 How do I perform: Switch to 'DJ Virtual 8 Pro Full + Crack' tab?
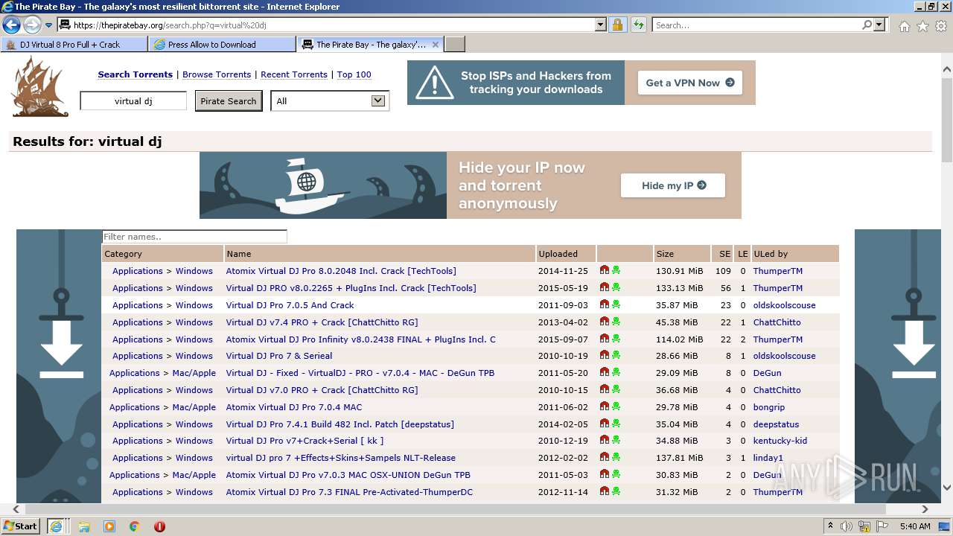point(74,45)
